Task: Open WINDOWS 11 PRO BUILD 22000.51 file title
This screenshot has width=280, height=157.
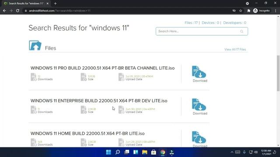Action: point(102,68)
